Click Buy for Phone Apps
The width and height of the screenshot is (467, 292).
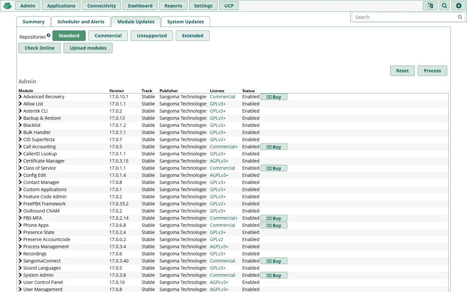(274, 225)
